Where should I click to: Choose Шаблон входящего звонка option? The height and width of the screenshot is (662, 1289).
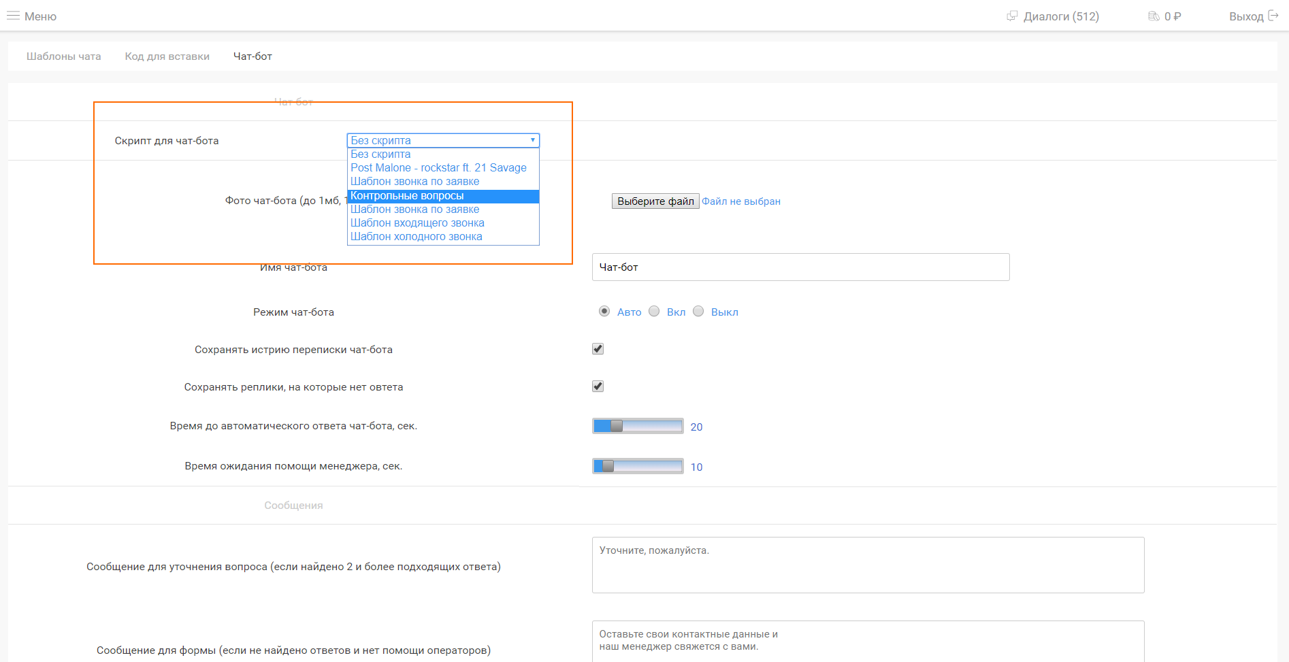443,223
